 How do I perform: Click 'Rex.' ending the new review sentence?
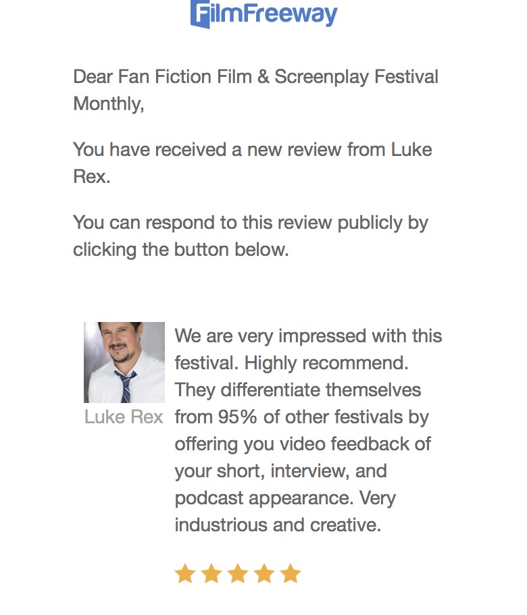point(91,176)
